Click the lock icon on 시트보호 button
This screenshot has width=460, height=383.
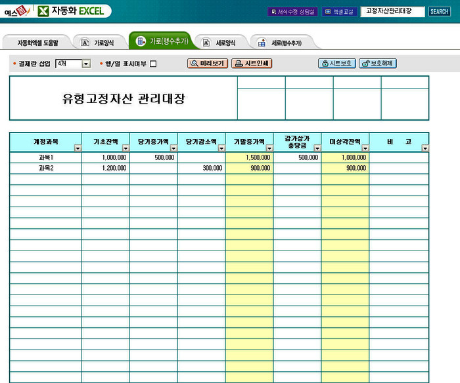[325, 63]
